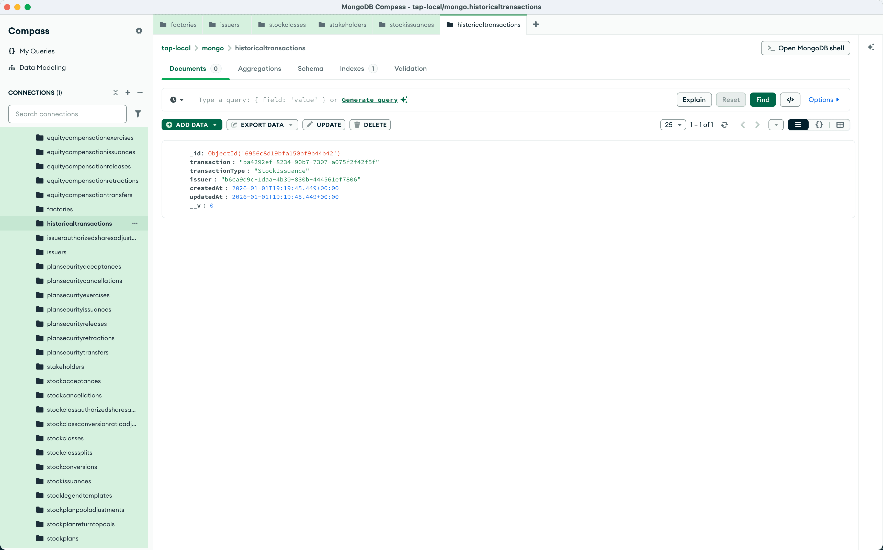The width and height of the screenshot is (883, 550).
Task: Open query history clock dropdown
Action: coord(177,100)
